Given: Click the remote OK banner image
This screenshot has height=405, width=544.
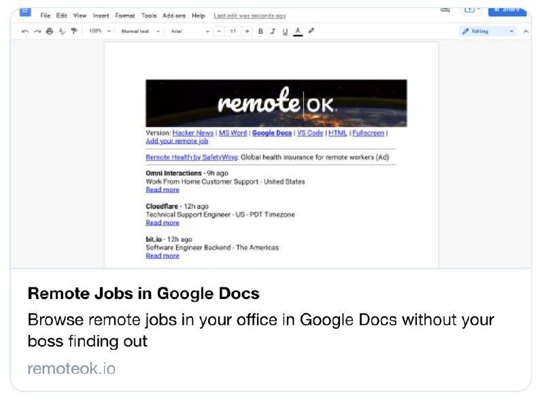Looking at the screenshot, I should [276, 103].
